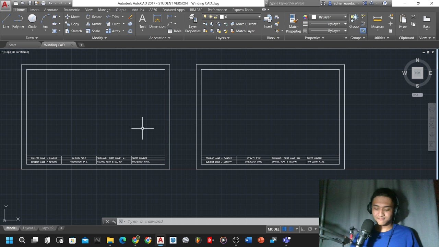The width and height of the screenshot is (439, 247).
Task: Click the Fillet tool
Action: 113,24
